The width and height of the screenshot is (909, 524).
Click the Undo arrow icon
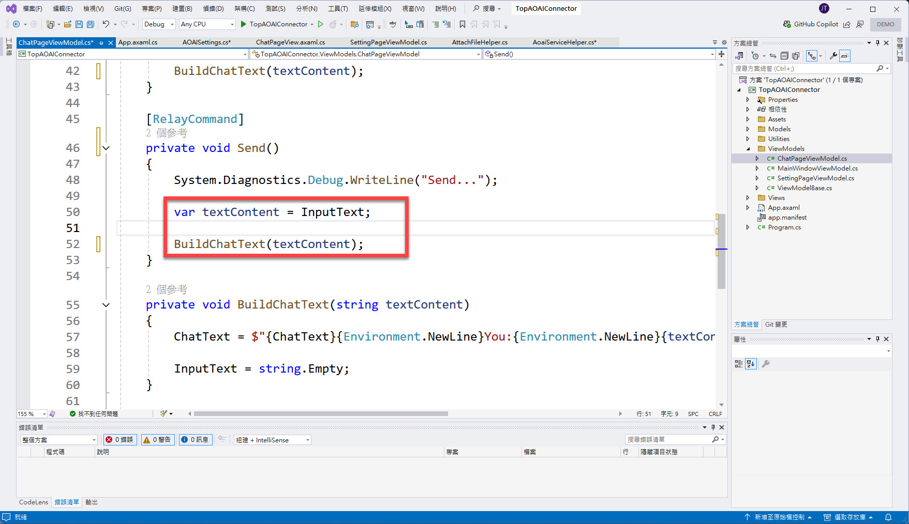click(x=106, y=24)
